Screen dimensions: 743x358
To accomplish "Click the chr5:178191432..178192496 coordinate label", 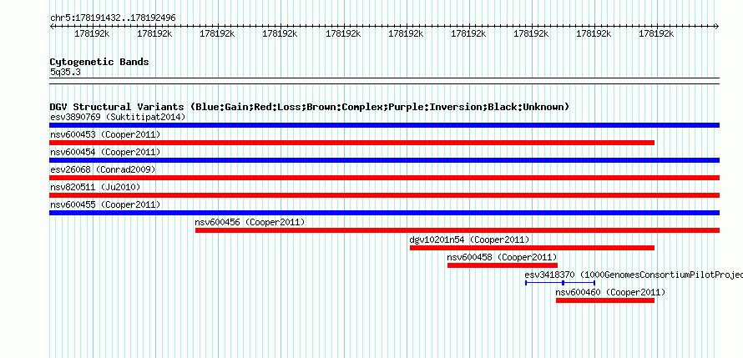I will click(x=113, y=18).
